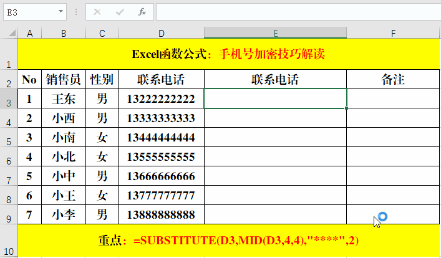The width and height of the screenshot is (441, 258).
Task: Click the '销售员' header cell
Action: coord(64,79)
